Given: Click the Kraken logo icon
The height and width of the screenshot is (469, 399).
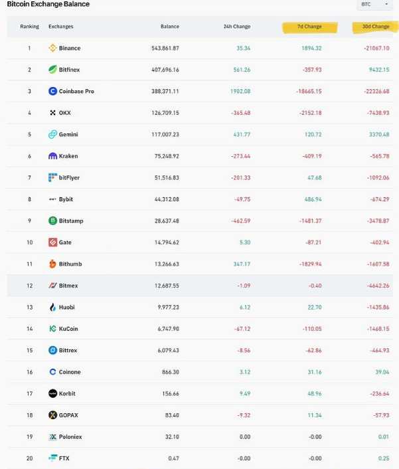Looking at the screenshot, I should coord(53,156).
